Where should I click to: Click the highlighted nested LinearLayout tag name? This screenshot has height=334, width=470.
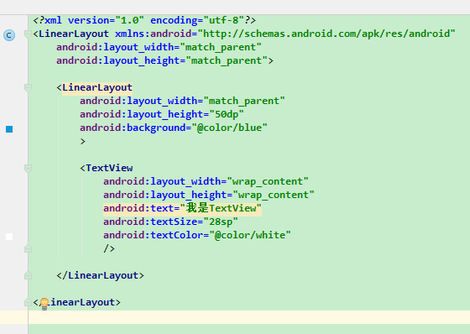97,87
